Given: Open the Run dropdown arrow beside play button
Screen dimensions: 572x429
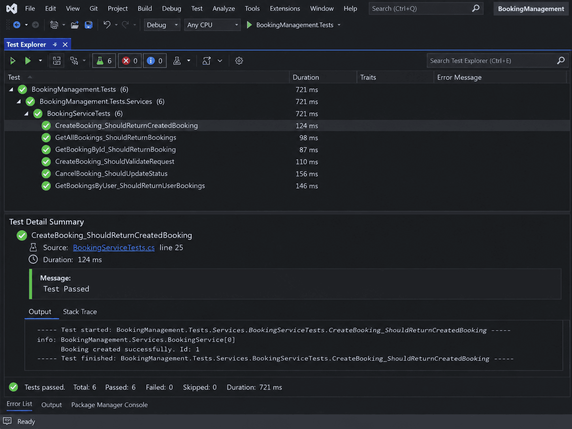Looking at the screenshot, I should pos(40,61).
